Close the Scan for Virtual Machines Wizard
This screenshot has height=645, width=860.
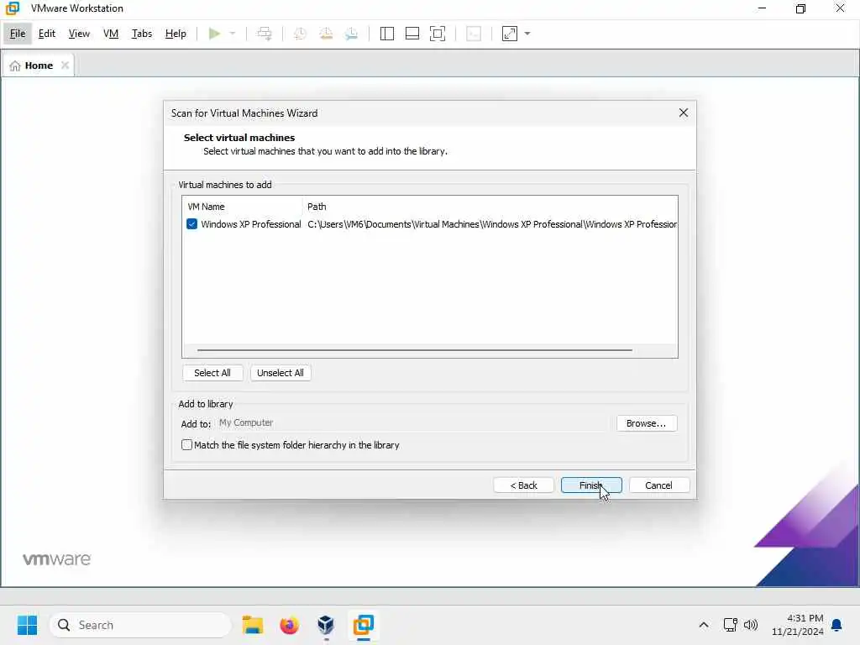[x=684, y=113]
